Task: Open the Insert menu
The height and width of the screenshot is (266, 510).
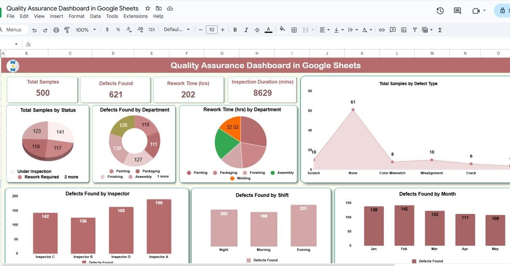Action: [x=56, y=16]
